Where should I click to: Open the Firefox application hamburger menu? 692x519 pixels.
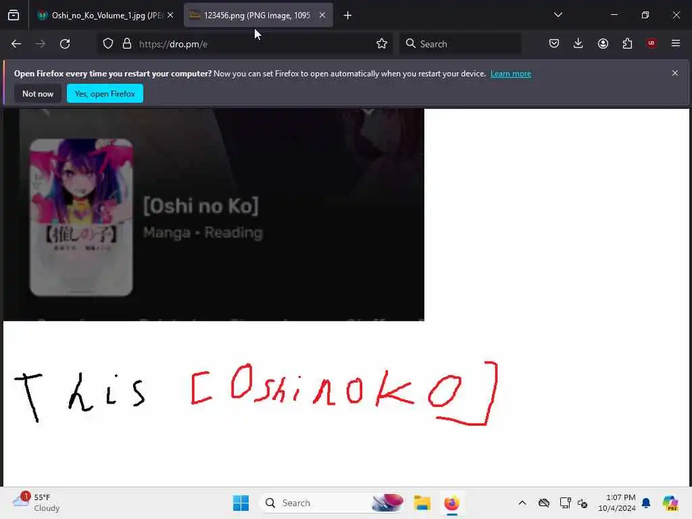pos(676,43)
